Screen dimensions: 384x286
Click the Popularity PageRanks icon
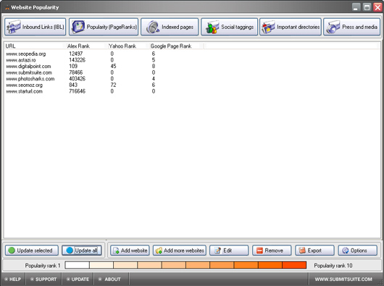78,27
